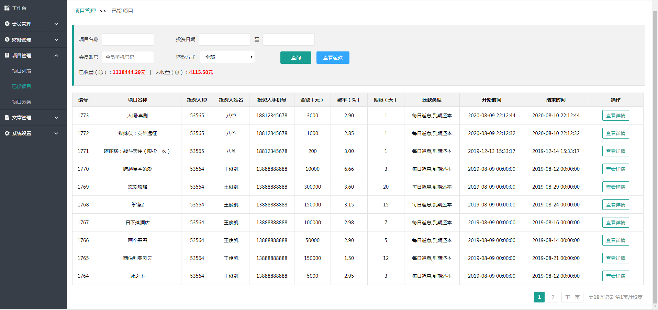Select 已投项目 in the sidebar
Viewport: 658px width, 310px height.
pos(22,86)
